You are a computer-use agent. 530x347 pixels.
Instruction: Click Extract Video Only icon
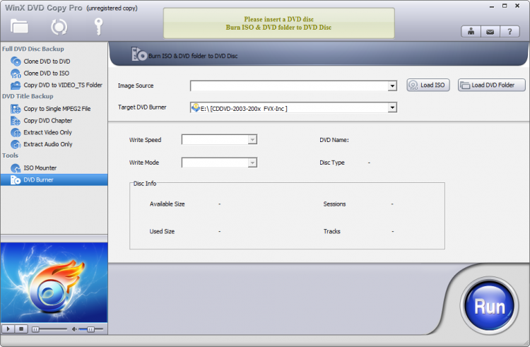16,132
